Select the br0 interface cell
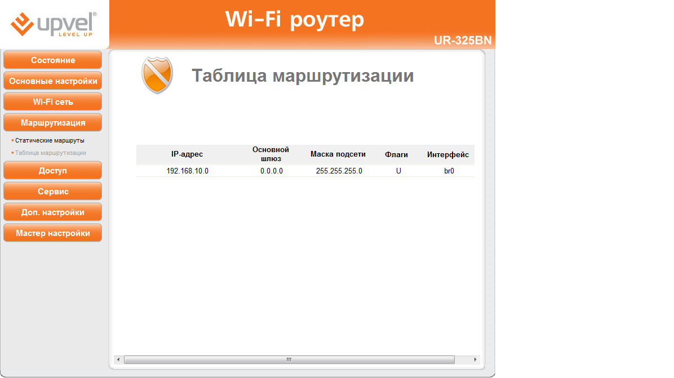Viewport: 674px width, 378px height. [x=449, y=171]
